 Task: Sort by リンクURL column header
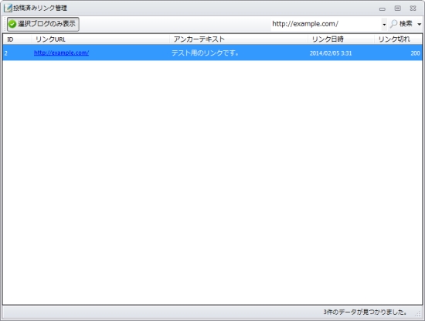(x=100, y=39)
